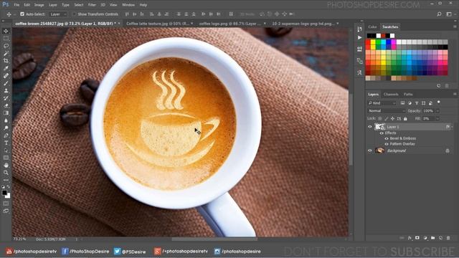Select the Path Selection tool
This screenshot has width=459, height=258.
[6, 150]
